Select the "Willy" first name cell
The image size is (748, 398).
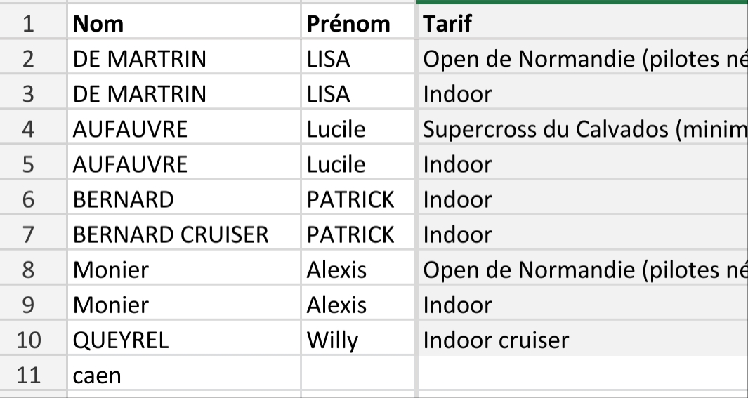pos(357,340)
